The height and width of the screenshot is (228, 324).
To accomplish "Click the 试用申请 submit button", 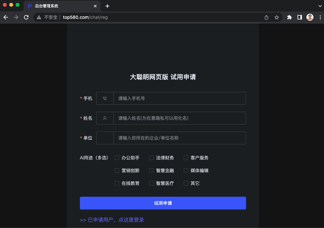I will (163, 203).
